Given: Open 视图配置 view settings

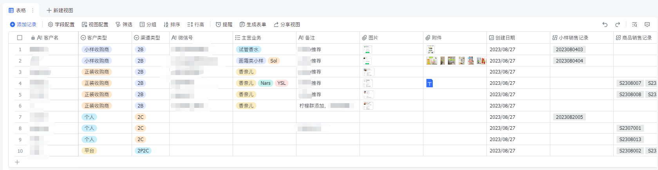Looking at the screenshot, I should click(x=95, y=25).
